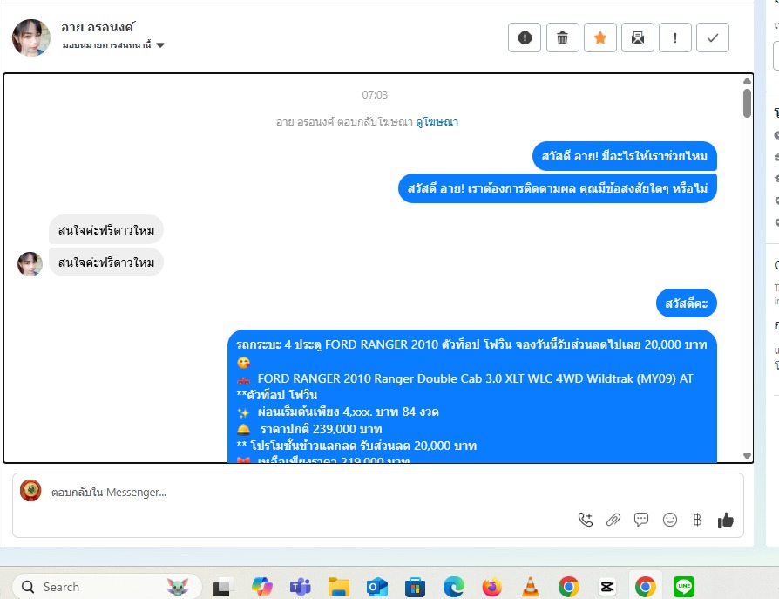Launch Copilot from the taskbar

261,587
